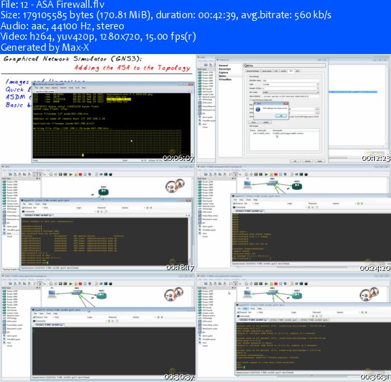Click Apply at the bottom of Preferences

pos(320,161)
